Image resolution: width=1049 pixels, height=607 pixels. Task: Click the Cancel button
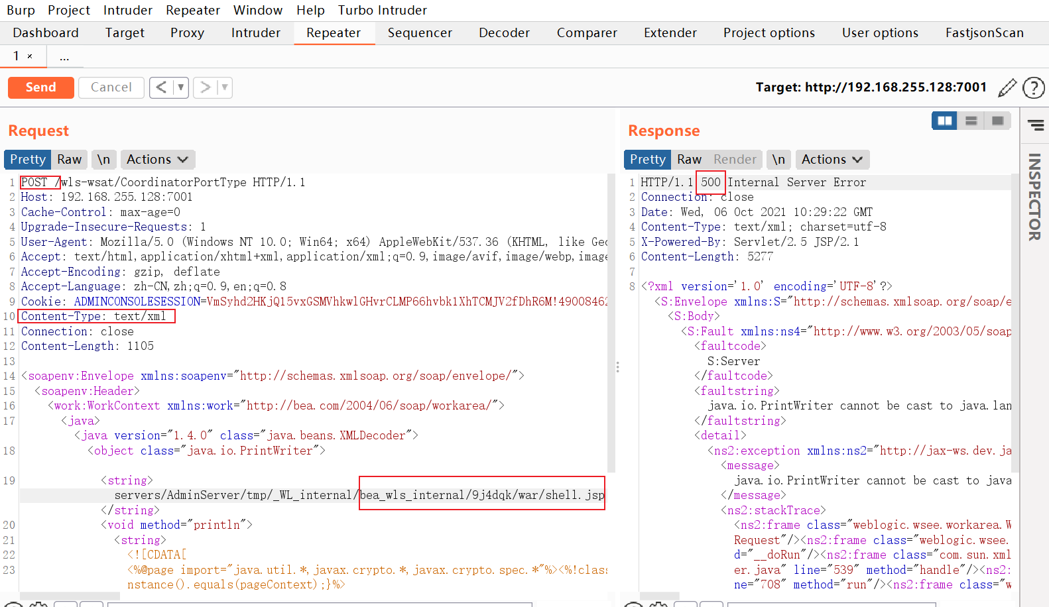[x=111, y=87]
